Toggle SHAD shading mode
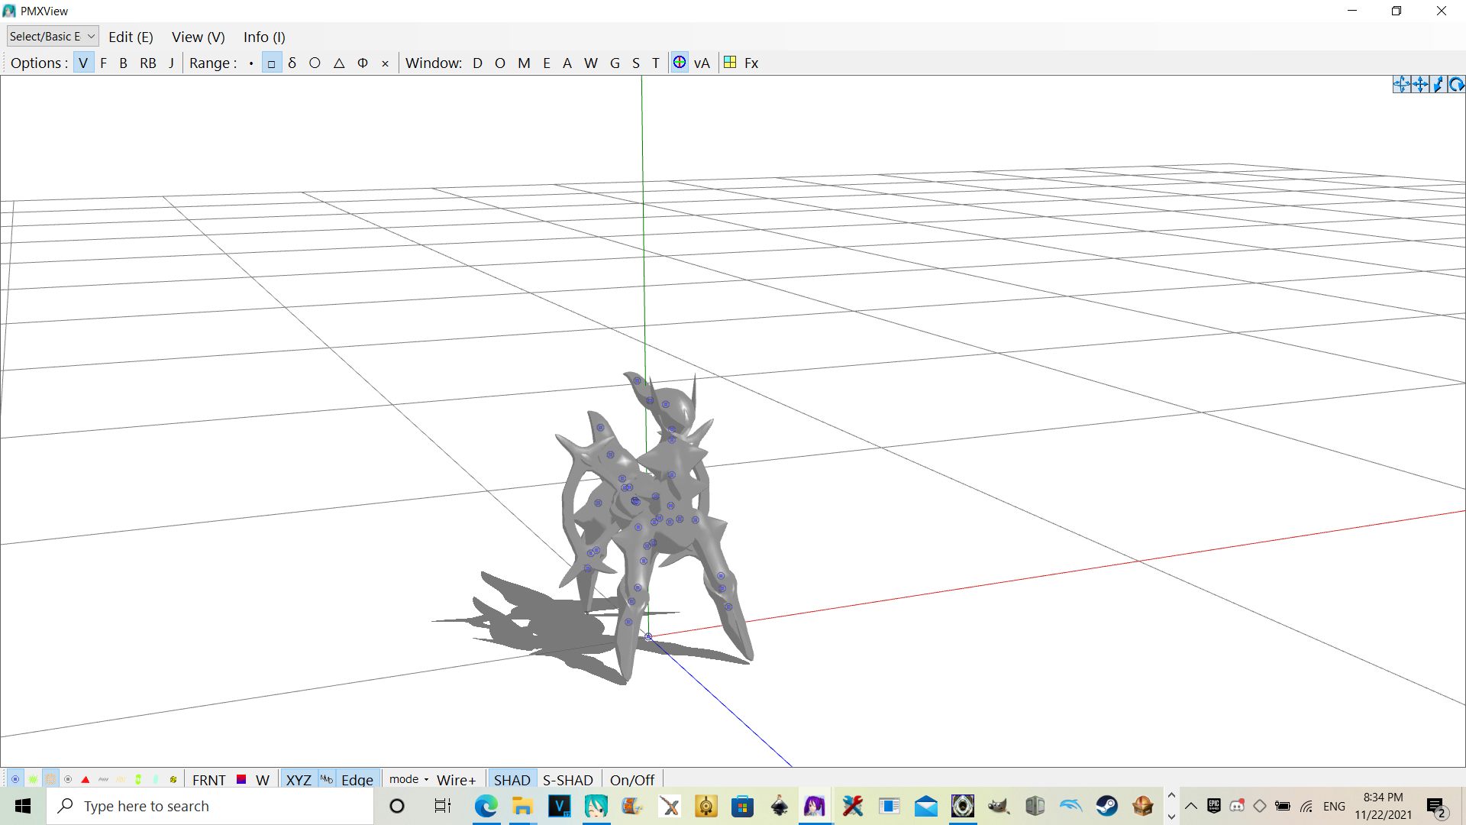Image resolution: width=1466 pixels, height=825 pixels. coord(512,780)
